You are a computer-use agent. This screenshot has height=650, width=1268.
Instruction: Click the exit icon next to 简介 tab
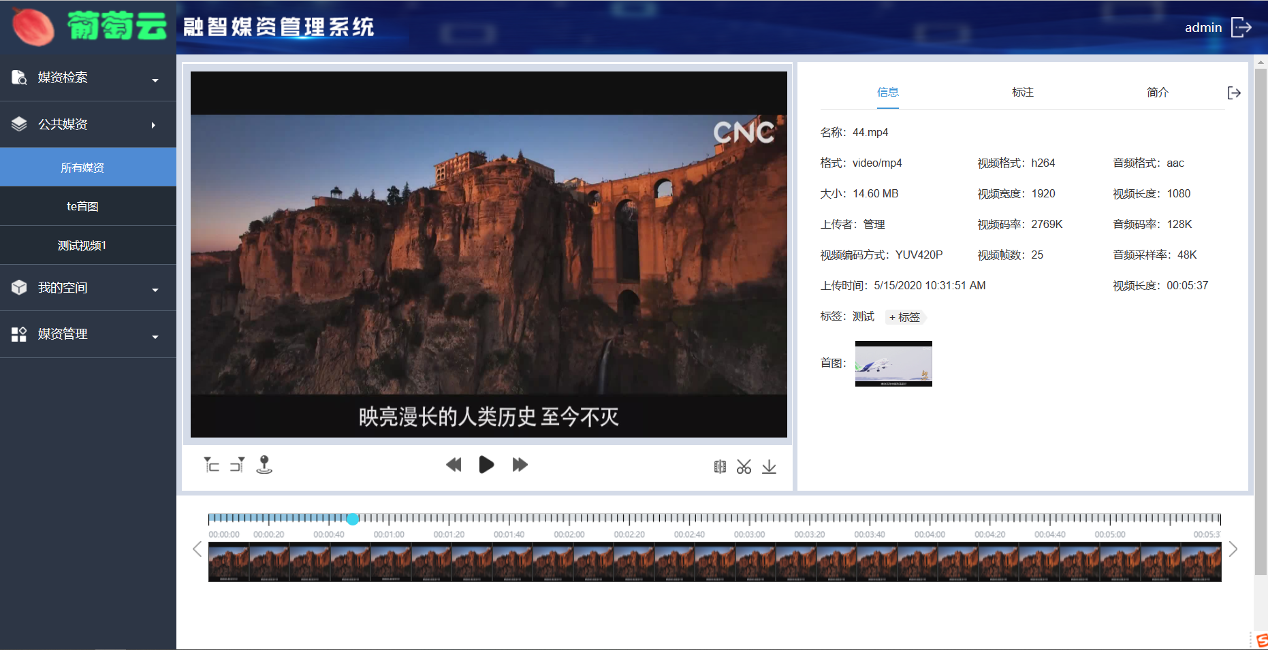coord(1233,93)
